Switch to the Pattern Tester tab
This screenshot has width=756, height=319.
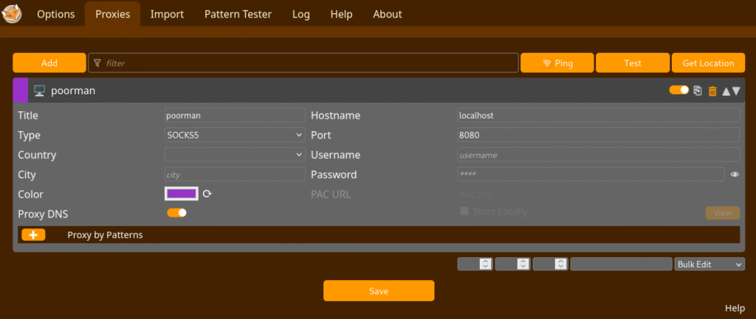point(238,14)
